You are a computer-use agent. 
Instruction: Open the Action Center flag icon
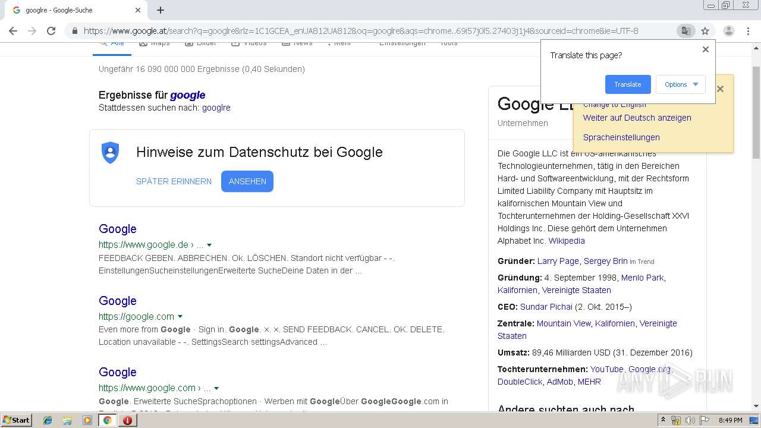pyautogui.click(x=705, y=420)
